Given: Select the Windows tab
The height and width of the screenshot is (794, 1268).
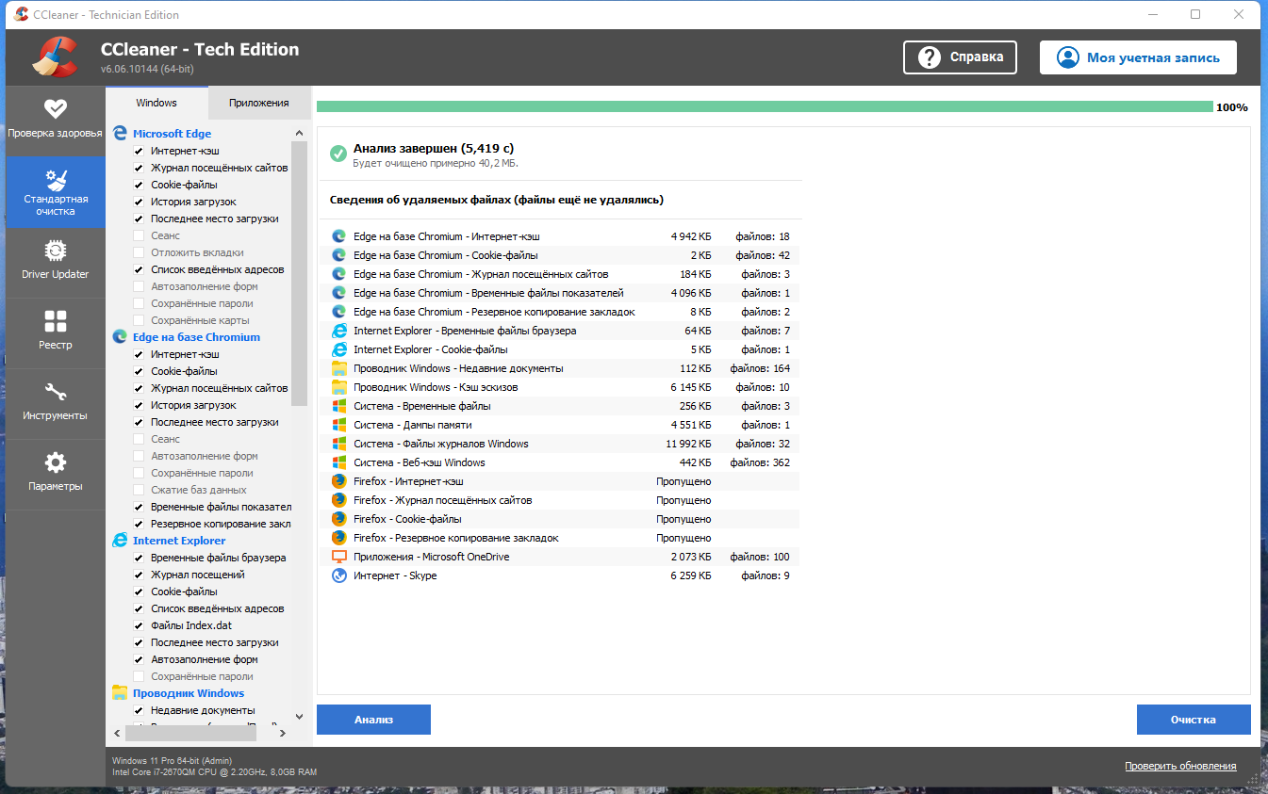Looking at the screenshot, I should tap(156, 103).
